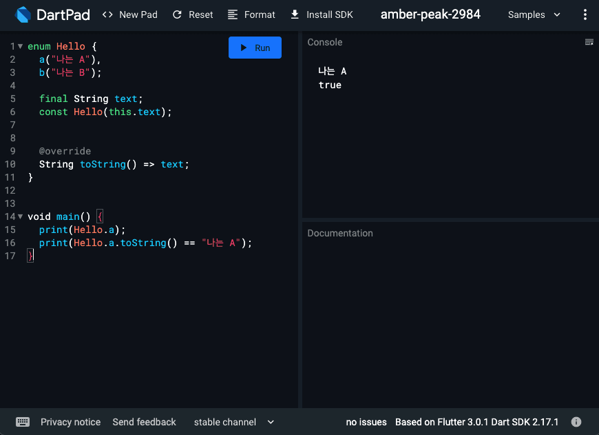Click the Send feedback link
This screenshot has height=435, width=599.
[x=144, y=422]
